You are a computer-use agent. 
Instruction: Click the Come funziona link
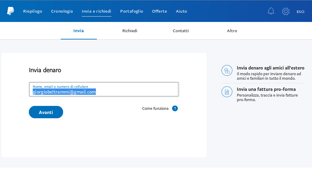[x=155, y=108]
